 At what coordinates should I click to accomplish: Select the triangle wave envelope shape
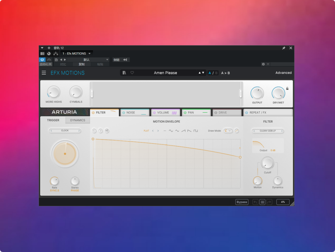(177, 131)
